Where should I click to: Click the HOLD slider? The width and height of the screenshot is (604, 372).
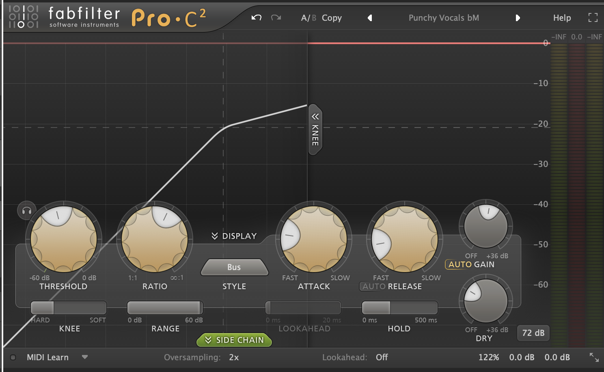[x=399, y=308]
